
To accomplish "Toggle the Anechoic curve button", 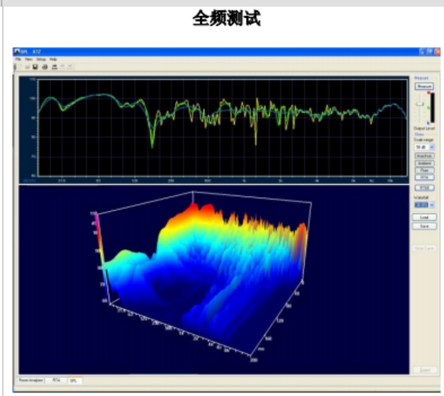I will click(x=425, y=156).
